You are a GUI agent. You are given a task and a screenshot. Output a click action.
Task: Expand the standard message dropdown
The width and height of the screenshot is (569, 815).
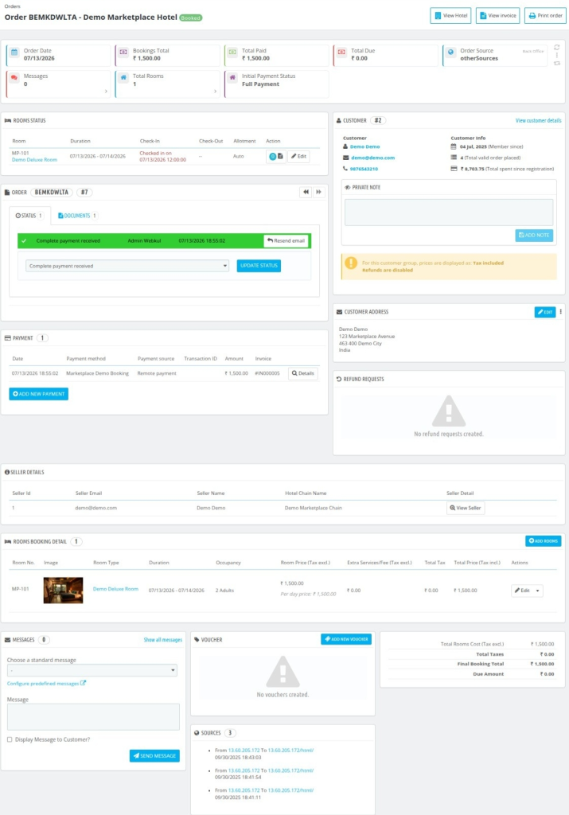92,670
